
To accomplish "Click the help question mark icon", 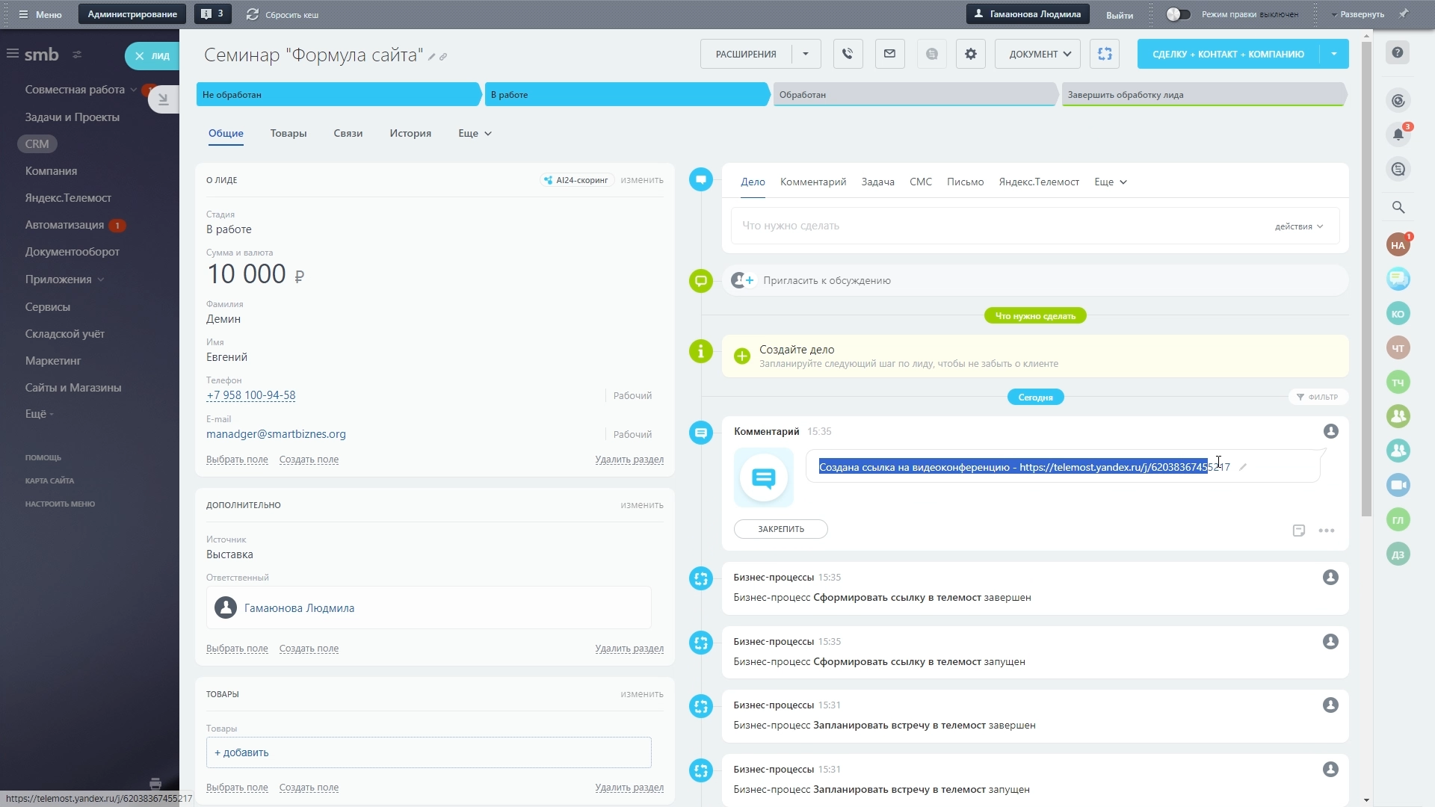I will pyautogui.click(x=1398, y=53).
